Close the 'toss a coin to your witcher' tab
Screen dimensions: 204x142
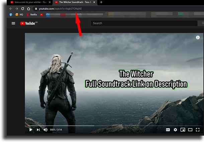tap(50, 2)
